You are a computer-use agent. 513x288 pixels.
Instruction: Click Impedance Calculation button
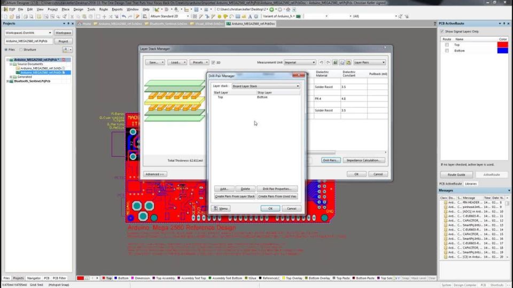(363, 161)
